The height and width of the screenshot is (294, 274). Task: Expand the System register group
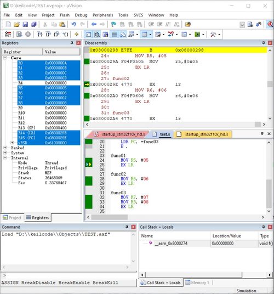coord(5,152)
